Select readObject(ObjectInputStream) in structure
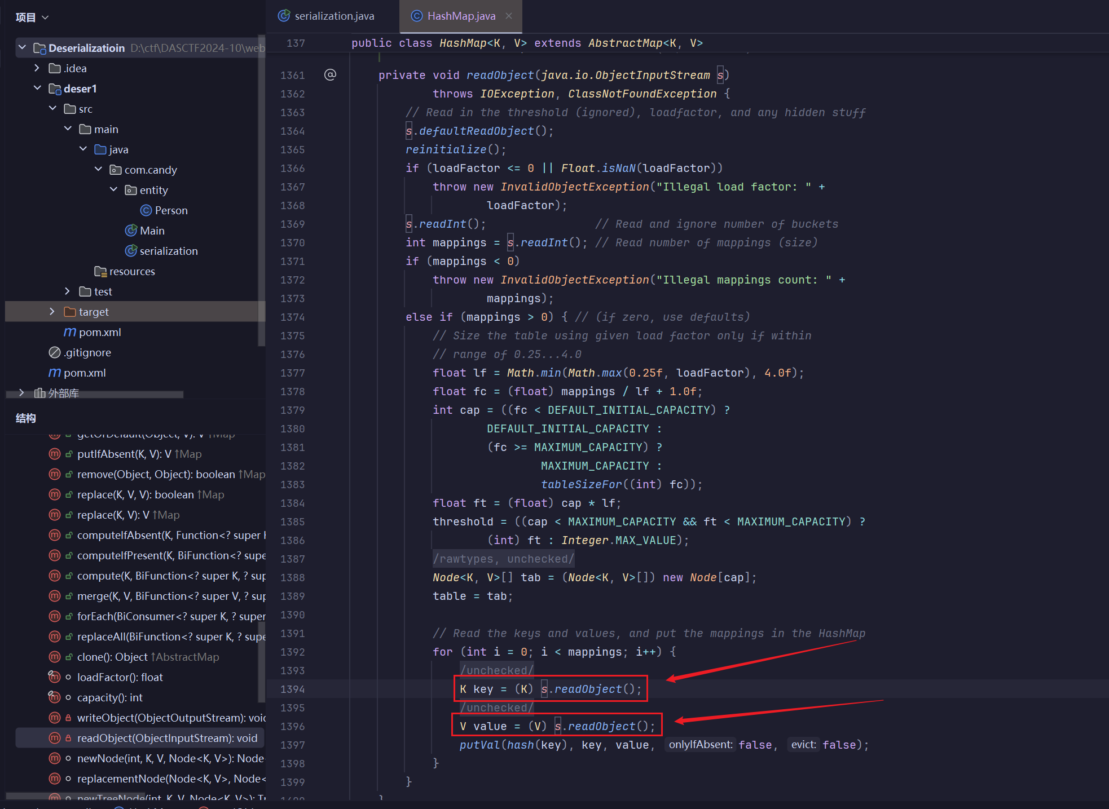This screenshot has width=1109, height=809. 167,738
